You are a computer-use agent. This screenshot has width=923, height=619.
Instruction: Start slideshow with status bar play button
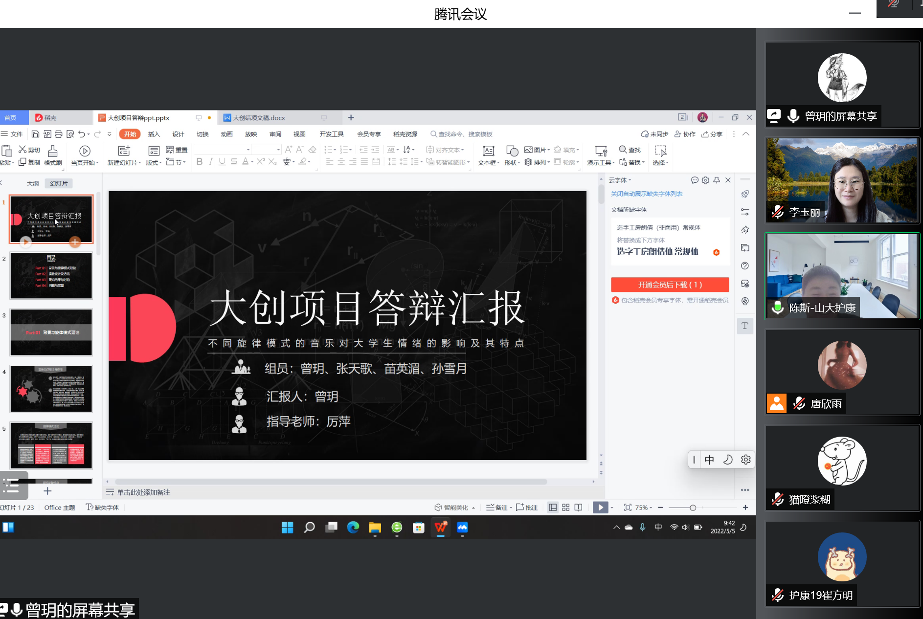[600, 508]
